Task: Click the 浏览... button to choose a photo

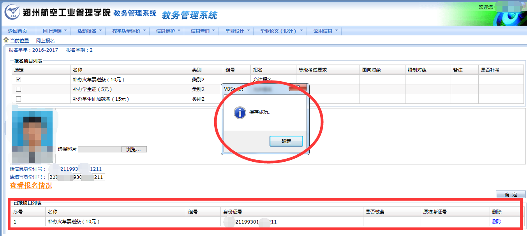Action: tap(134, 149)
